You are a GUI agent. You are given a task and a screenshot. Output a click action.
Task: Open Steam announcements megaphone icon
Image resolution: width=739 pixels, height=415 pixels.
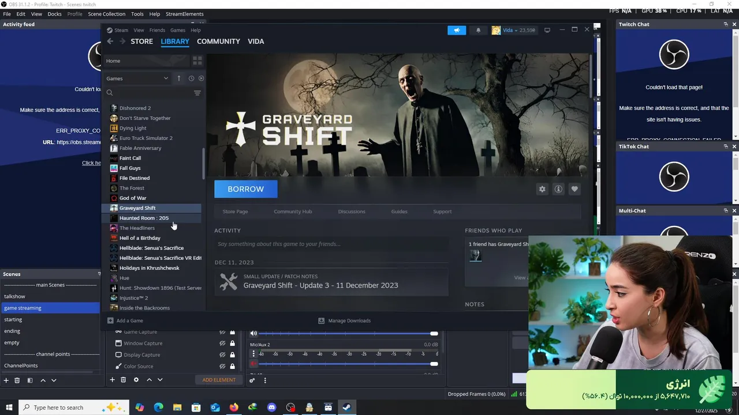[456, 30]
